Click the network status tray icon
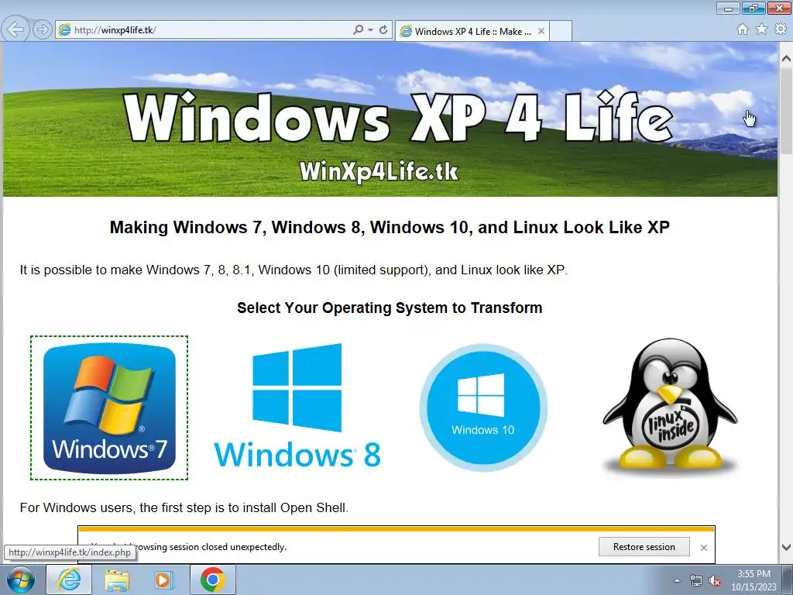 click(x=696, y=581)
